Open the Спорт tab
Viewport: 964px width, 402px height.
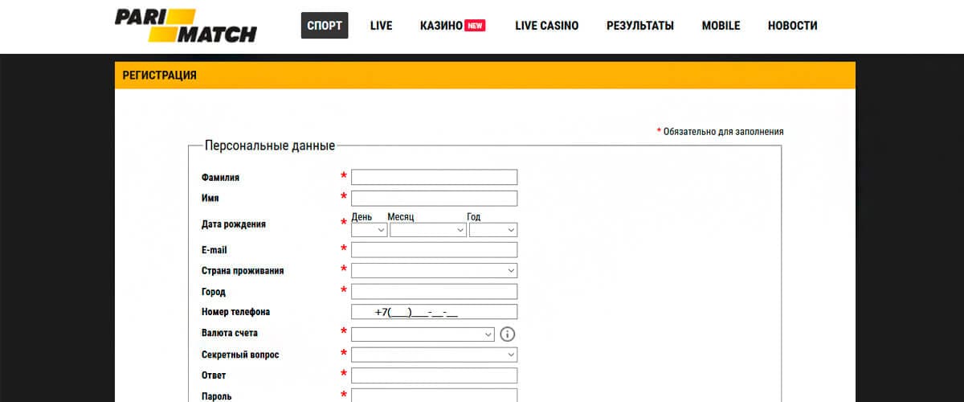(325, 26)
